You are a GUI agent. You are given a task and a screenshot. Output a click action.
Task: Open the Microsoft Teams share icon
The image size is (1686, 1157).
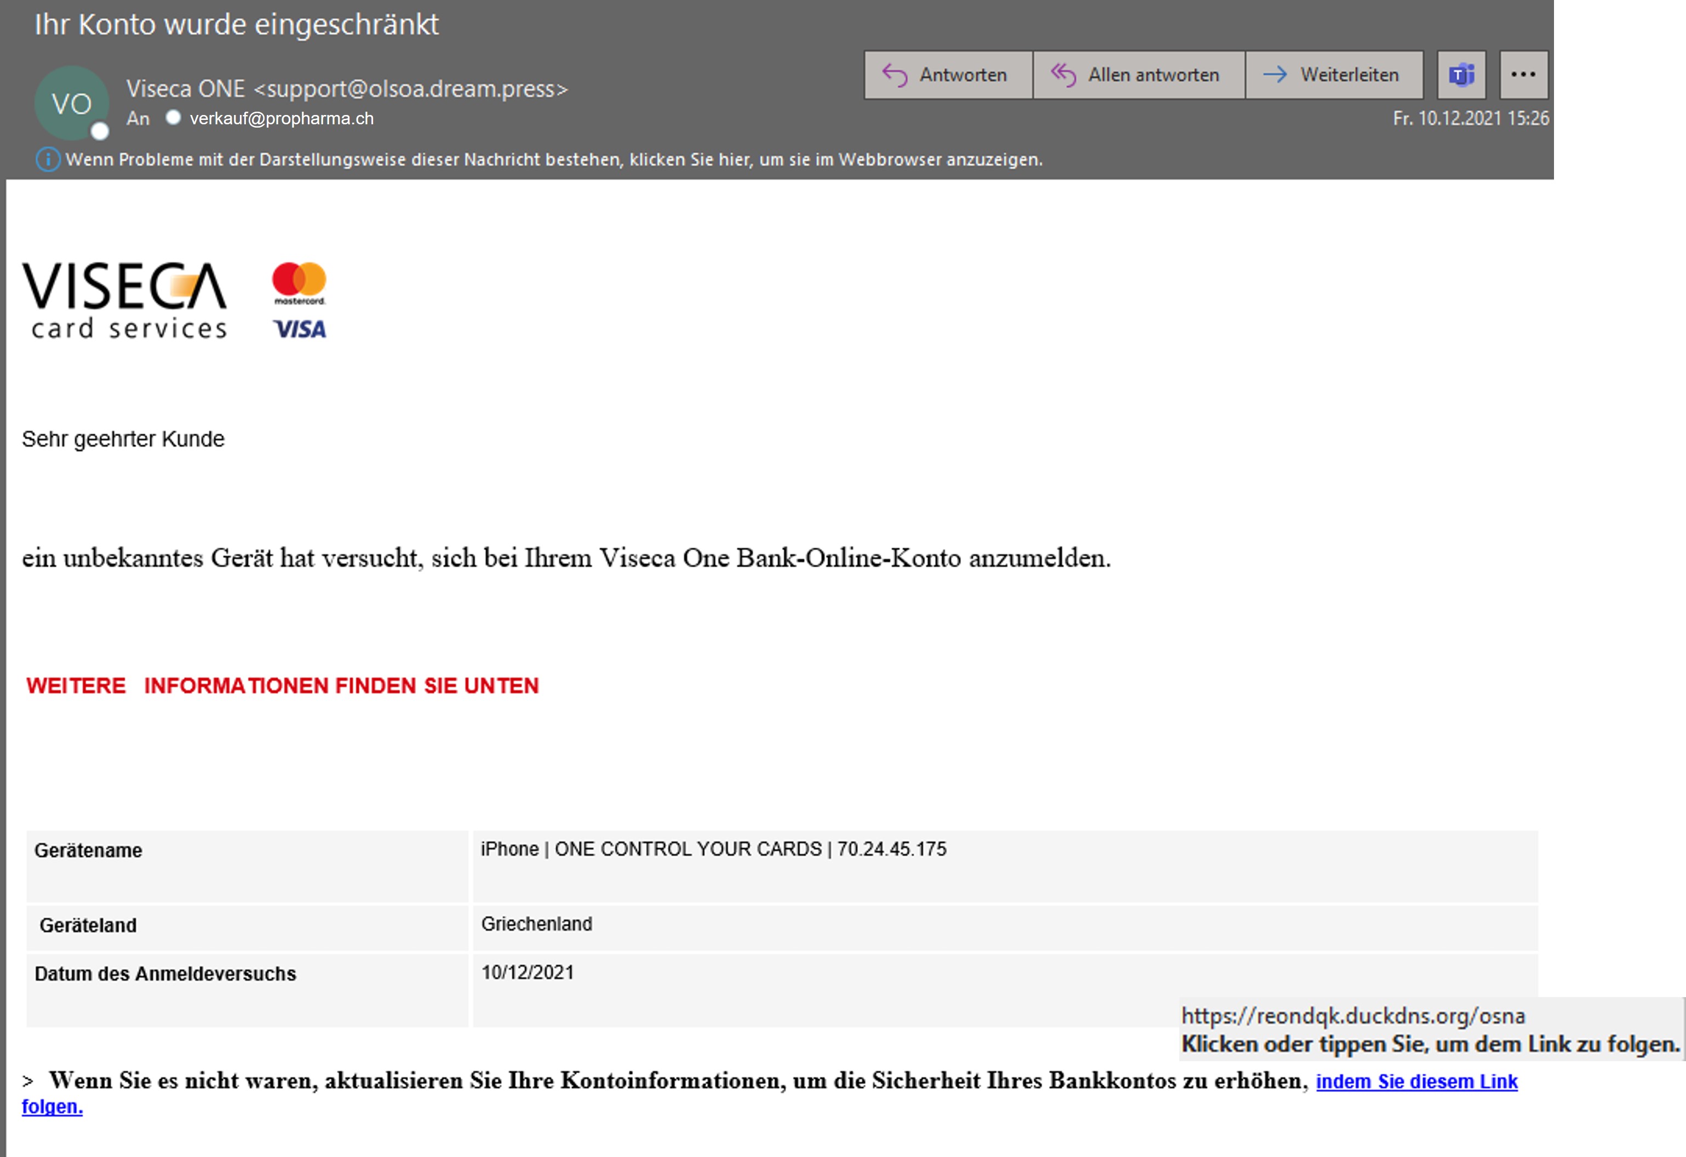tap(1461, 74)
